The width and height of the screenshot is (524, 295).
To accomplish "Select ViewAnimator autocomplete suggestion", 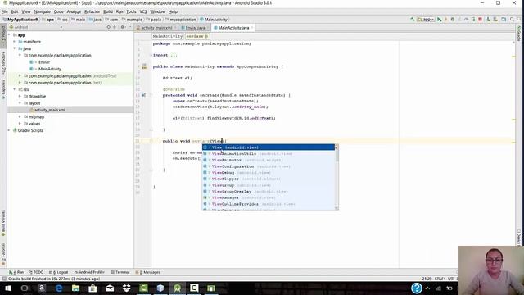I will 269,160.
